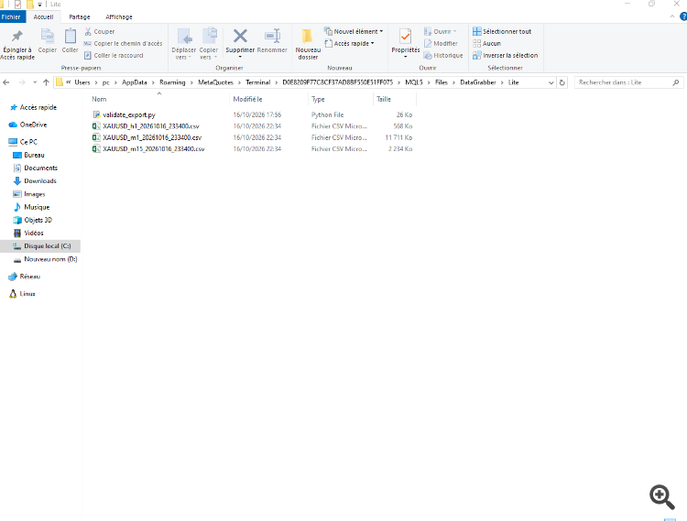Open Musique in navigation pane

(x=31, y=207)
